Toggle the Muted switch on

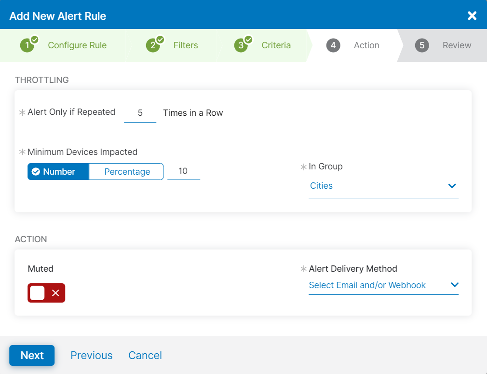point(46,293)
